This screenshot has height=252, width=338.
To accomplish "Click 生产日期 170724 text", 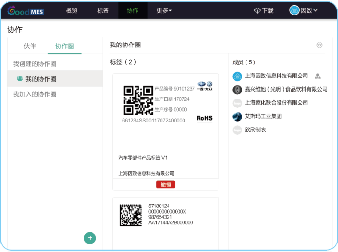I will click(172, 99).
